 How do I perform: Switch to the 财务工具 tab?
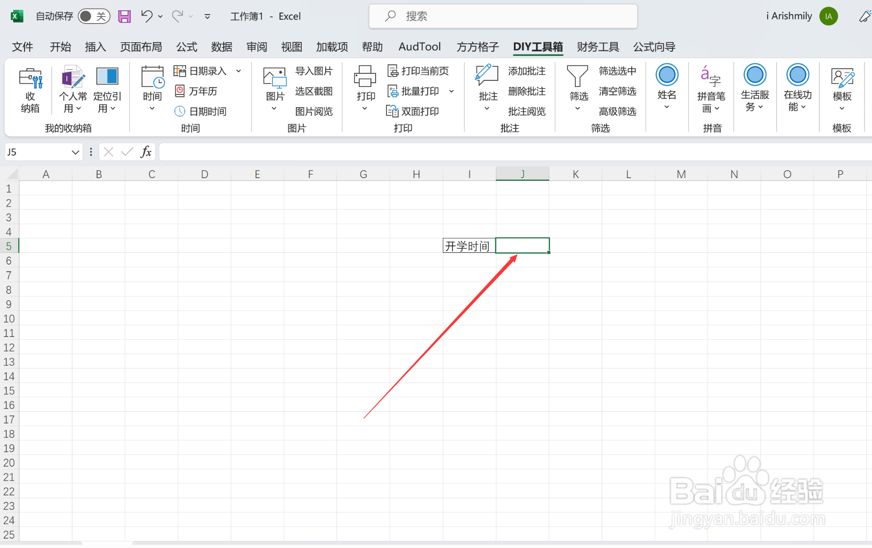tap(598, 47)
